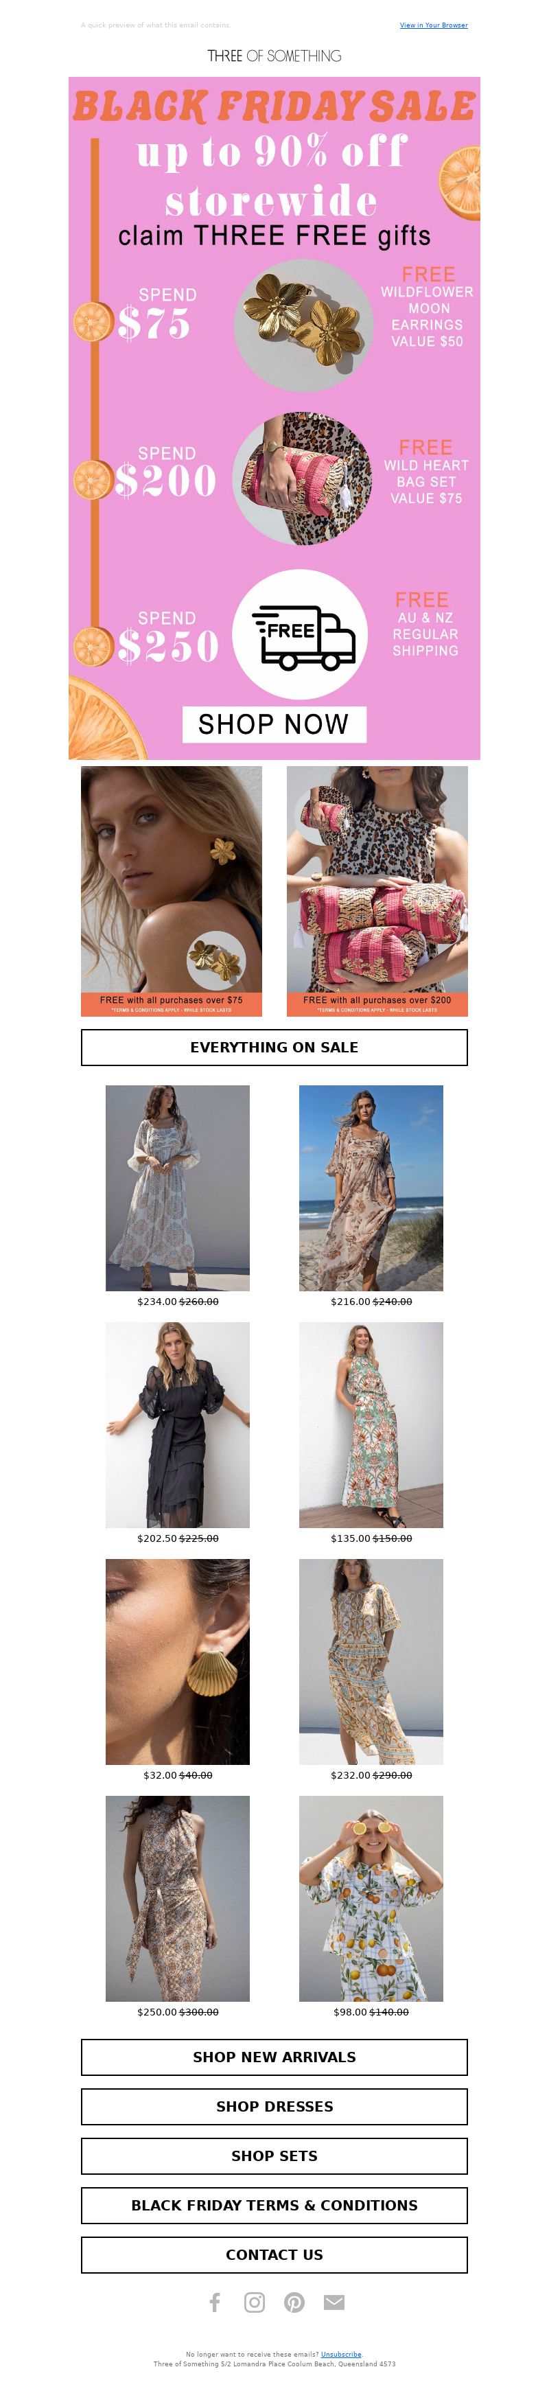Viewport: 549px width, 2402px height.
Task: Open the Facebook icon in footer
Action: click(214, 2302)
